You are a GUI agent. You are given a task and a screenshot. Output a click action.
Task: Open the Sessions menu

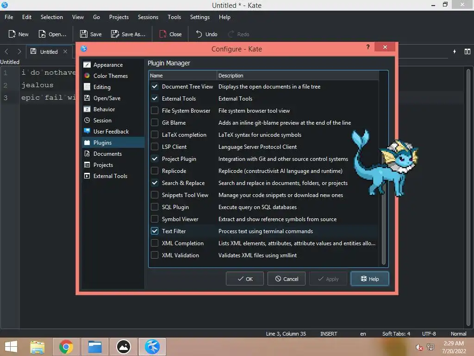148,17
